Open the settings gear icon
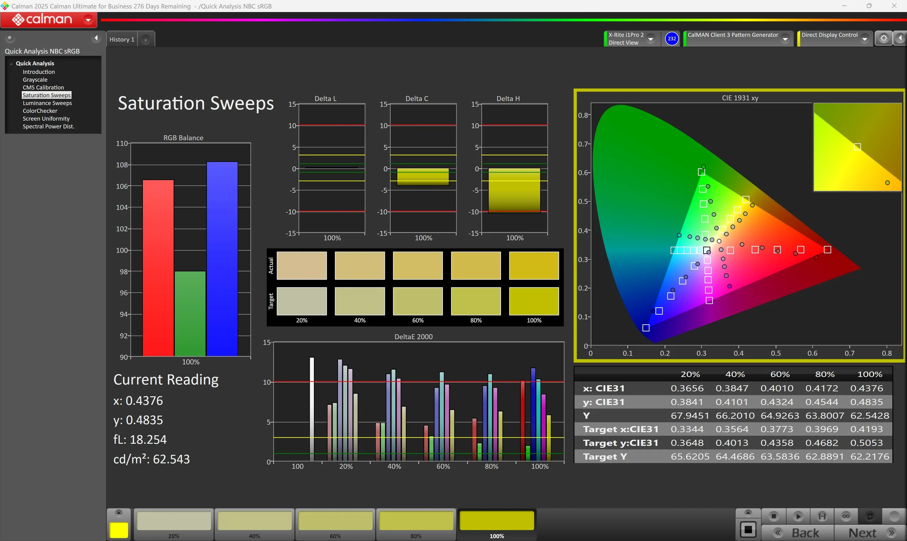The height and width of the screenshot is (541, 907). pyautogui.click(x=883, y=38)
